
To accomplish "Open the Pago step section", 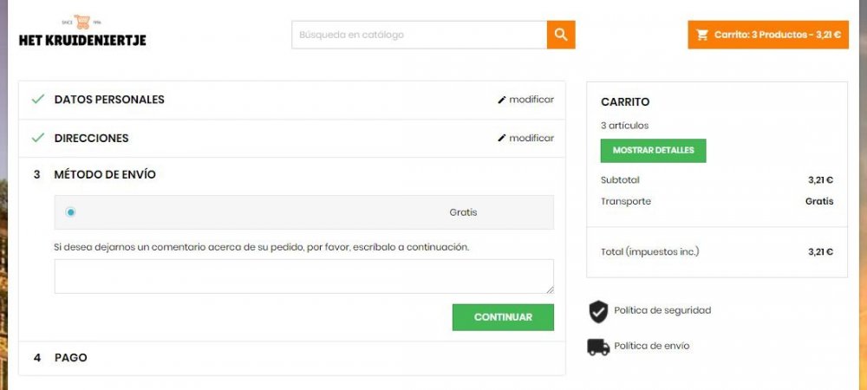I will tap(70, 357).
